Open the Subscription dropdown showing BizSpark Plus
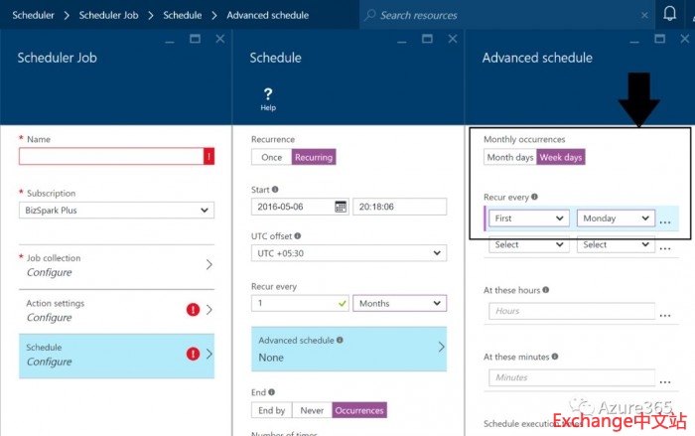 (x=116, y=210)
